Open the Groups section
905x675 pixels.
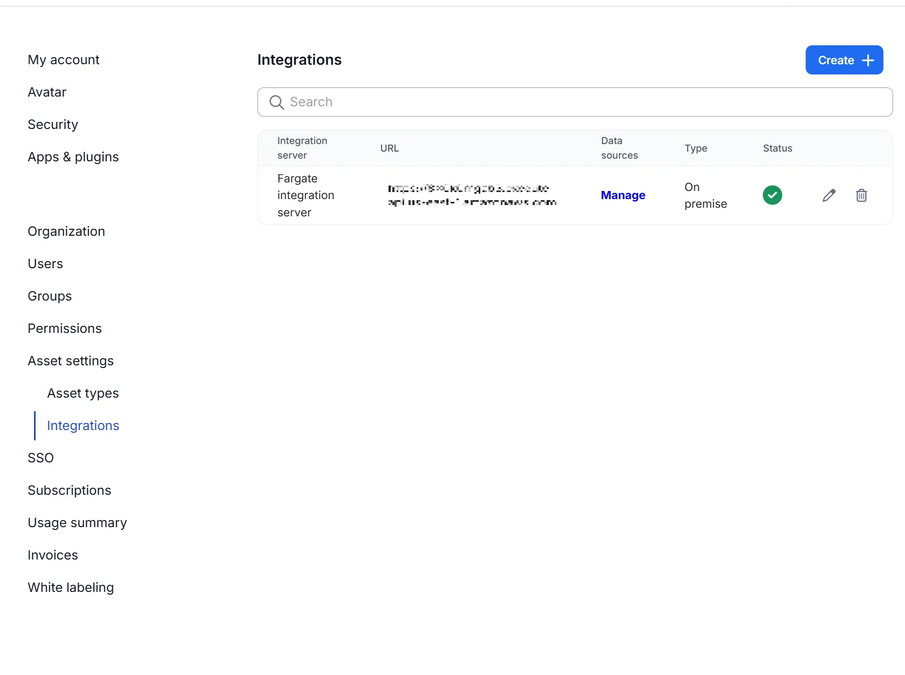pos(50,296)
